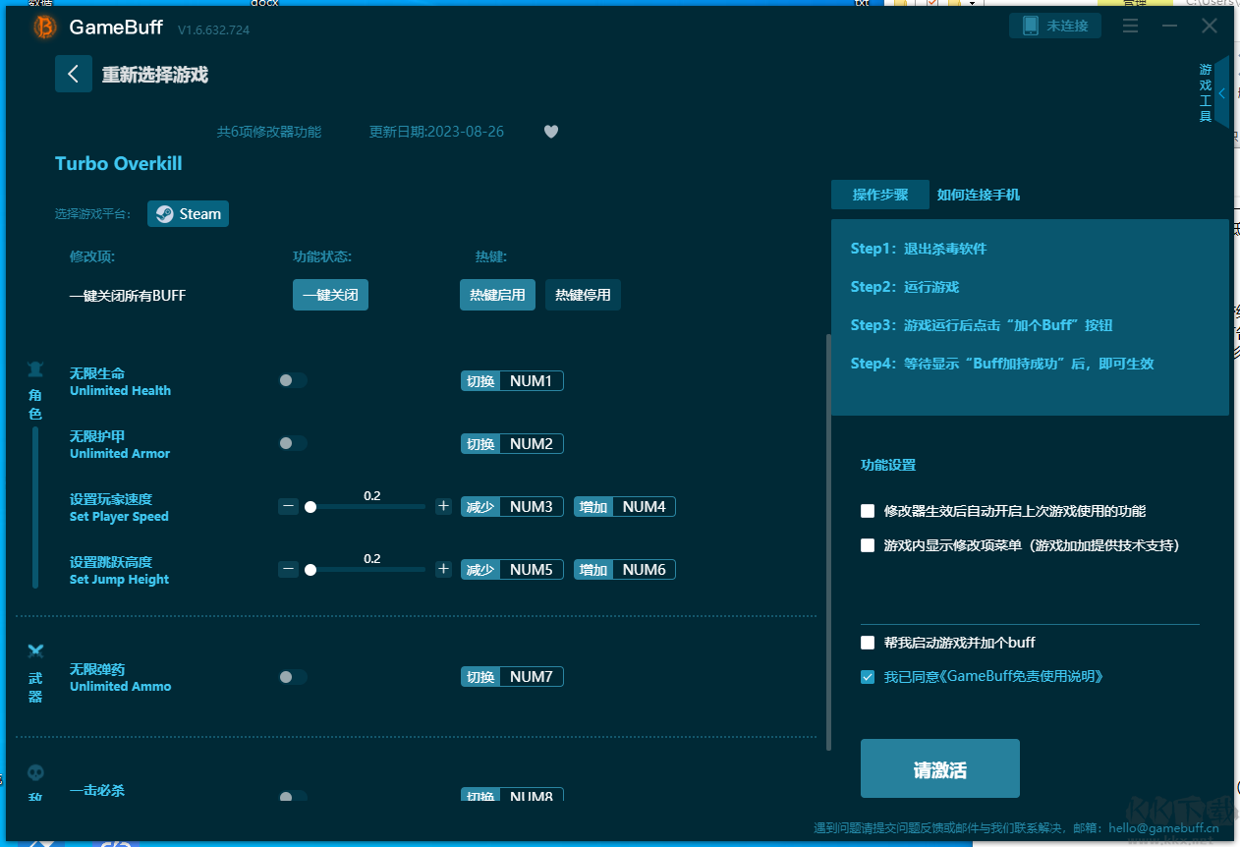Choose the Steam platform button

(188, 214)
